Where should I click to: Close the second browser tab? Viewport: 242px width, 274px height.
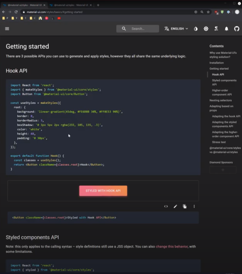click(x=90, y=5)
